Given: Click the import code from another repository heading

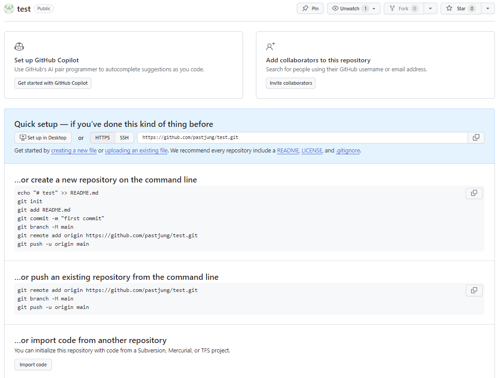Looking at the screenshot, I should (91, 340).
